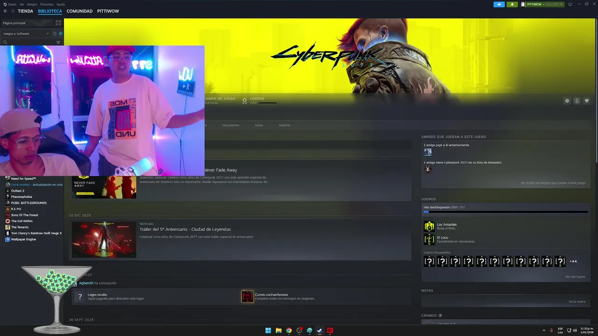
Task: Open the Soporte game tab
Action: [x=285, y=125]
